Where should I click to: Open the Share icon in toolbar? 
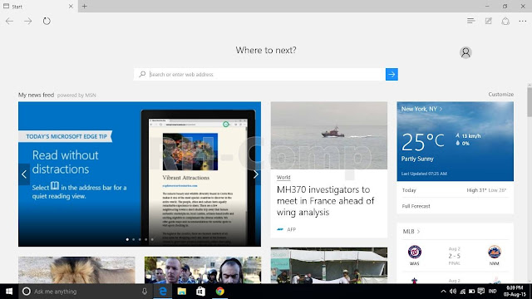point(505,21)
